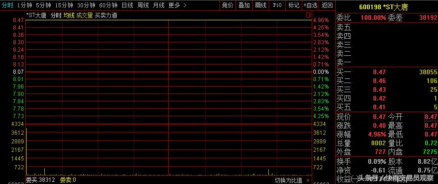Click the 净资 value -0.61
This screenshot has height=184, width=438.
pyautogui.click(x=378, y=170)
